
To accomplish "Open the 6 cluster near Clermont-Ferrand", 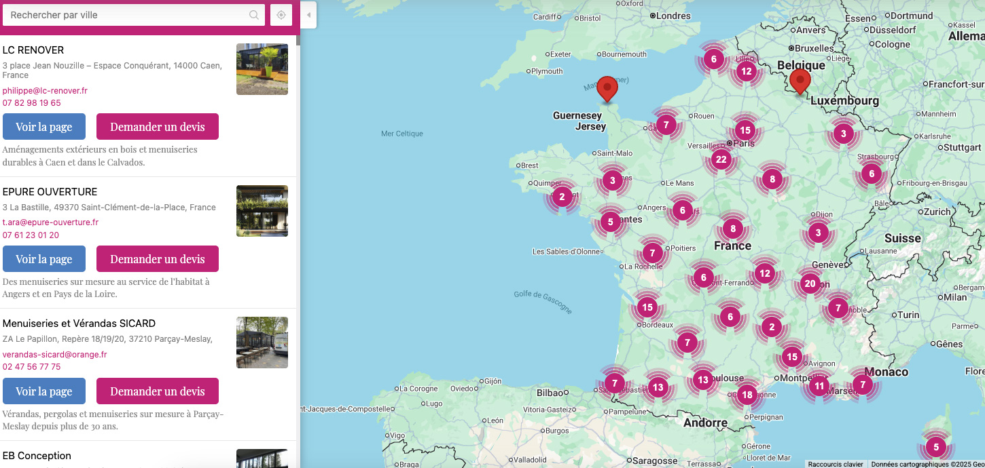I will [x=703, y=277].
